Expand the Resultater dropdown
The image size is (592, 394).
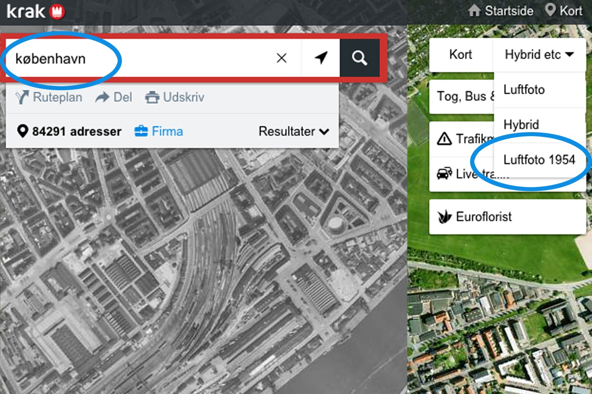point(294,131)
